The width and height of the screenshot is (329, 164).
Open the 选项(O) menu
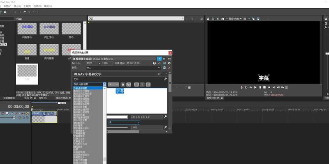[x=37, y=6]
